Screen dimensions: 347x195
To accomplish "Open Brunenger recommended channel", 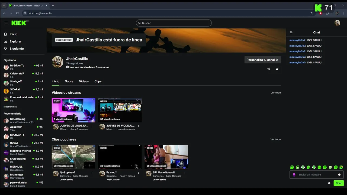I will pos(23,176).
